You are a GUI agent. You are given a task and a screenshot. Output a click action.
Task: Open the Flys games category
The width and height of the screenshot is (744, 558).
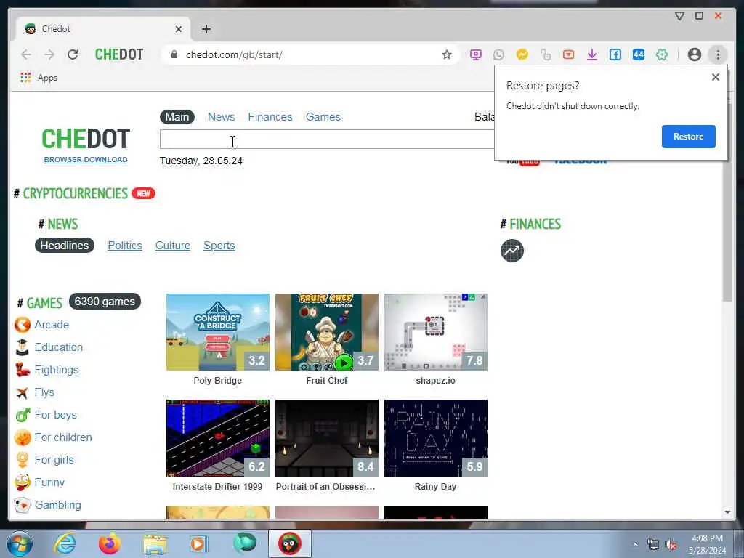pos(44,392)
